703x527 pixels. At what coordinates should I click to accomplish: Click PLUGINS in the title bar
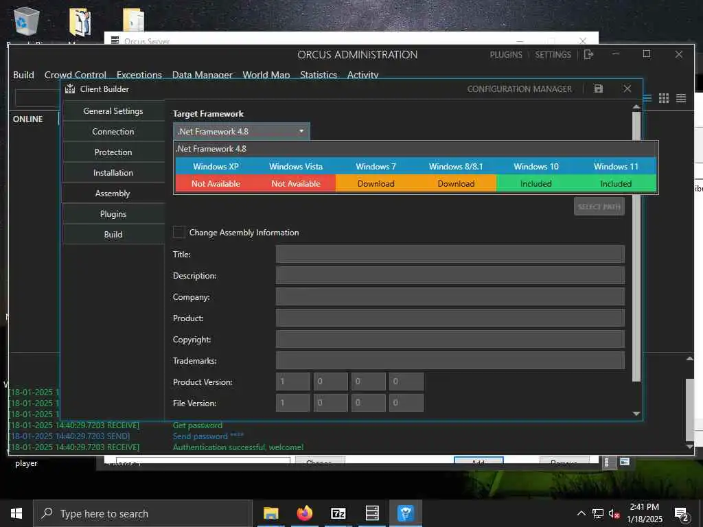tap(506, 55)
